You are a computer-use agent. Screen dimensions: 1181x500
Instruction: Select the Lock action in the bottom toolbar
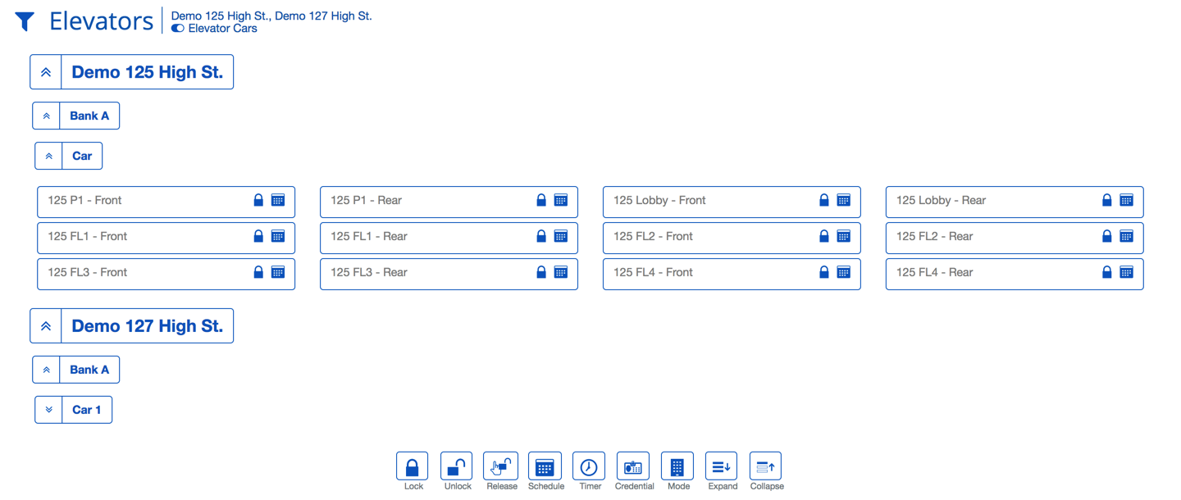click(413, 467)
